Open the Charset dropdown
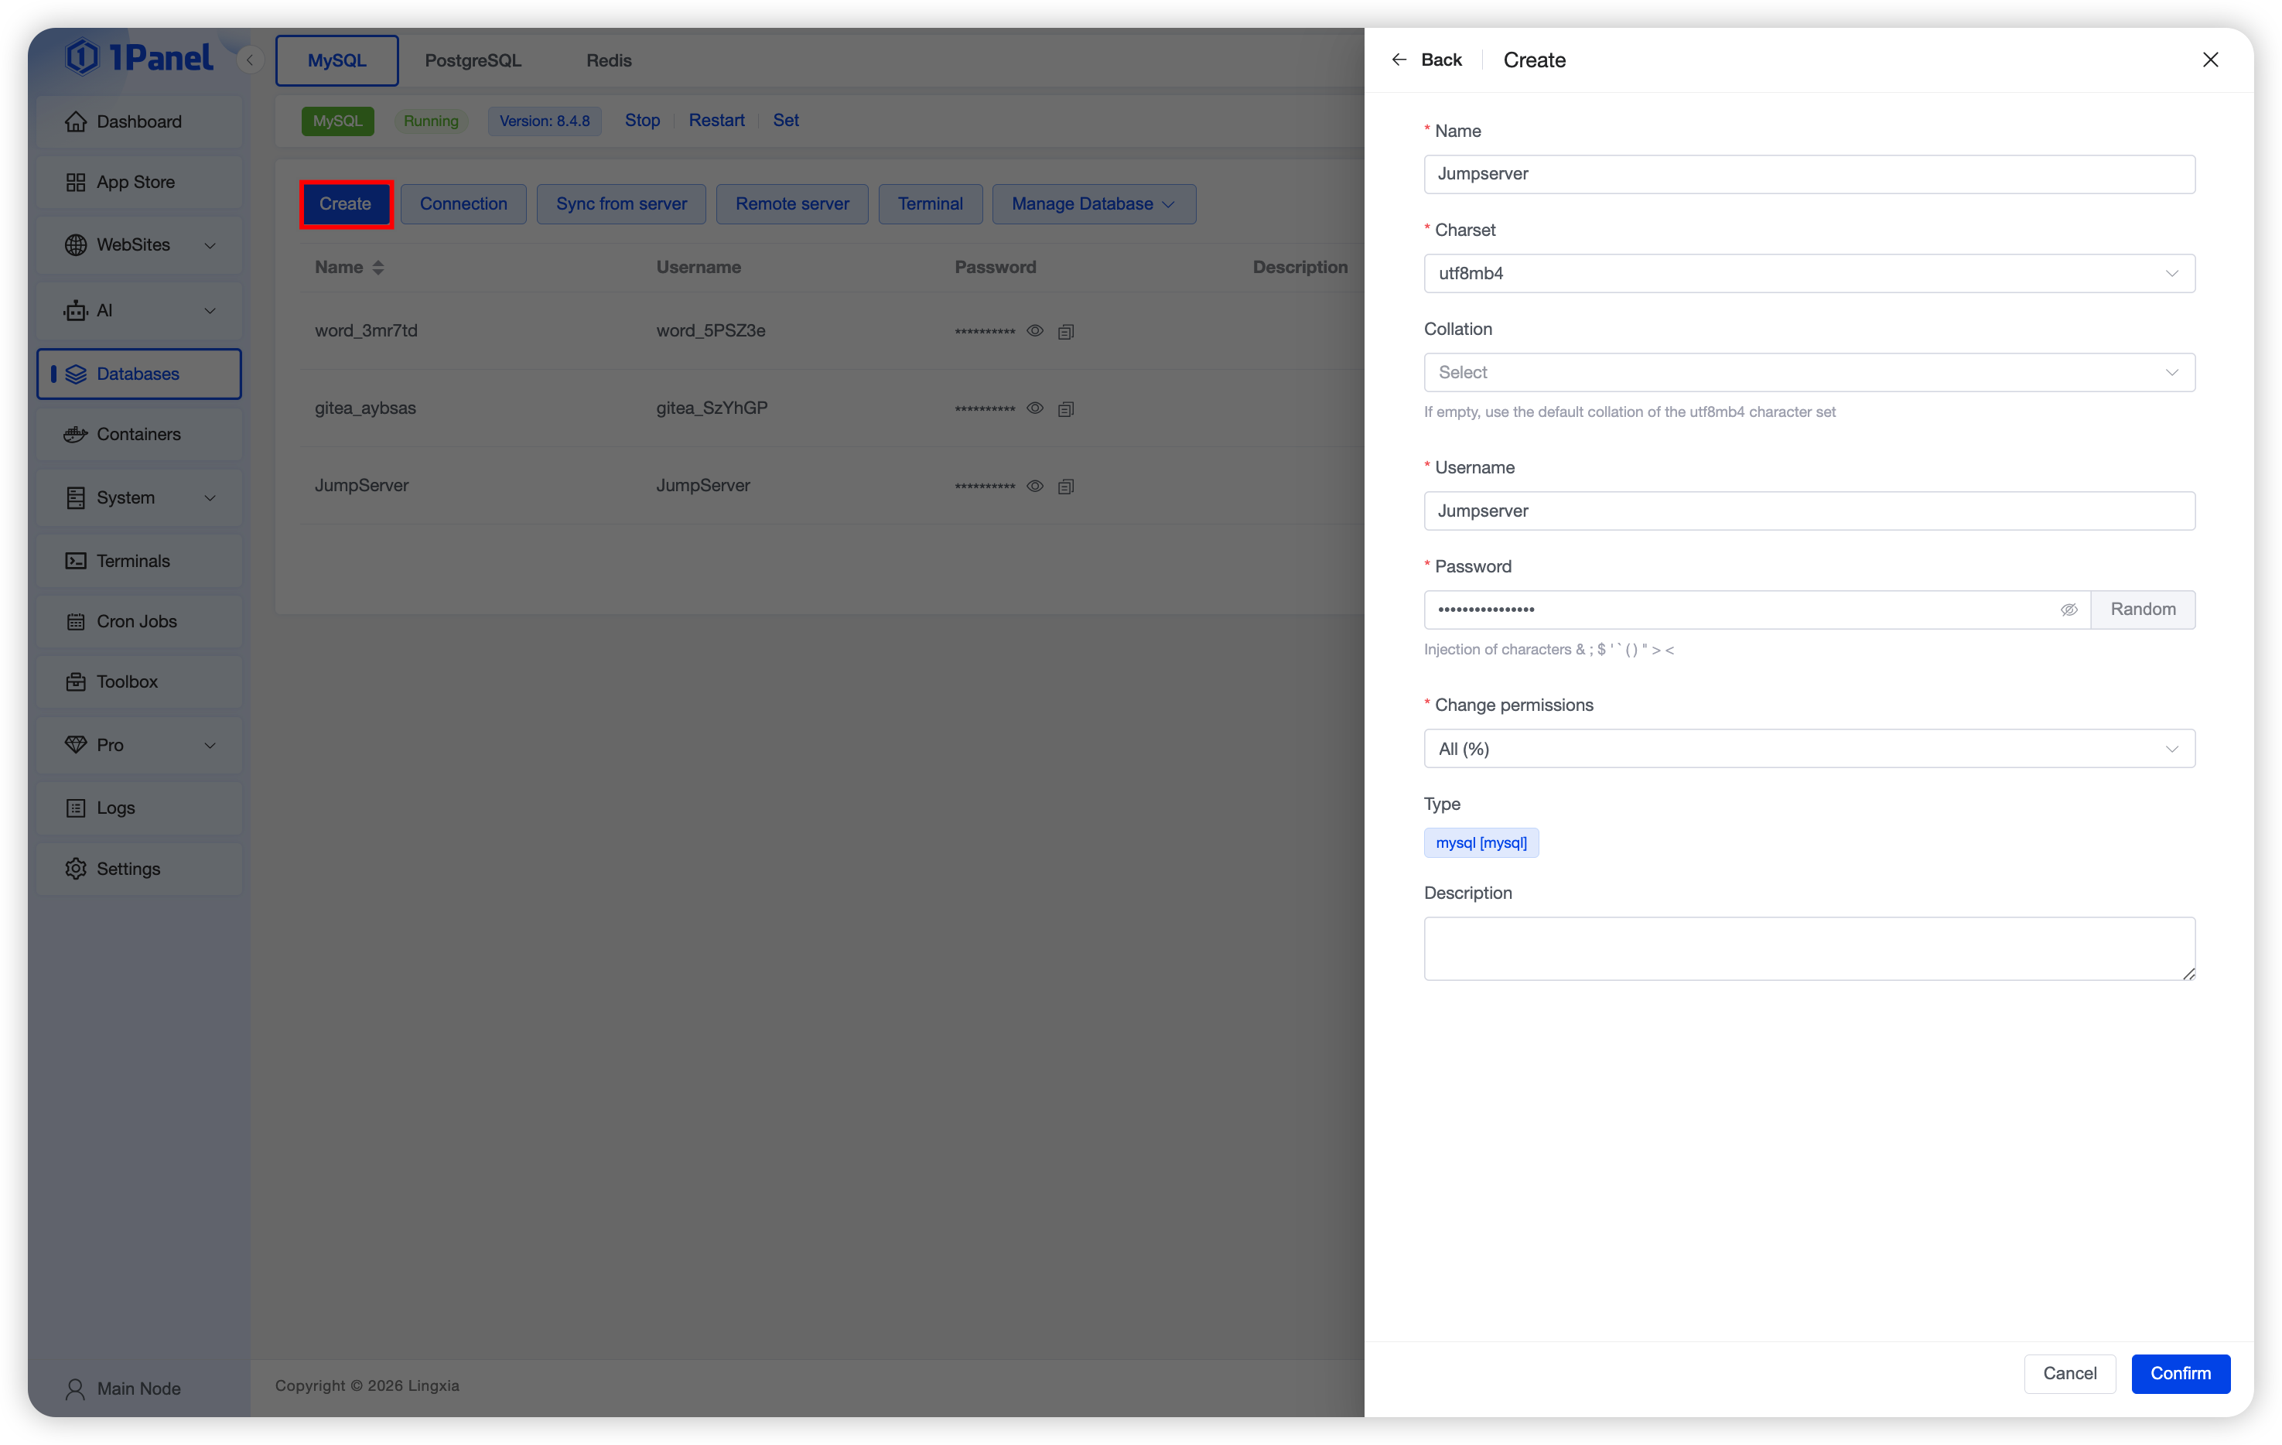The image size is (2282, 1445). (1808, 274)
